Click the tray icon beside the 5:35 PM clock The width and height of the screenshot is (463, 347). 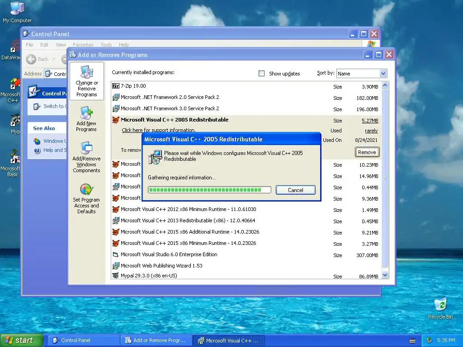coord(430,340)
